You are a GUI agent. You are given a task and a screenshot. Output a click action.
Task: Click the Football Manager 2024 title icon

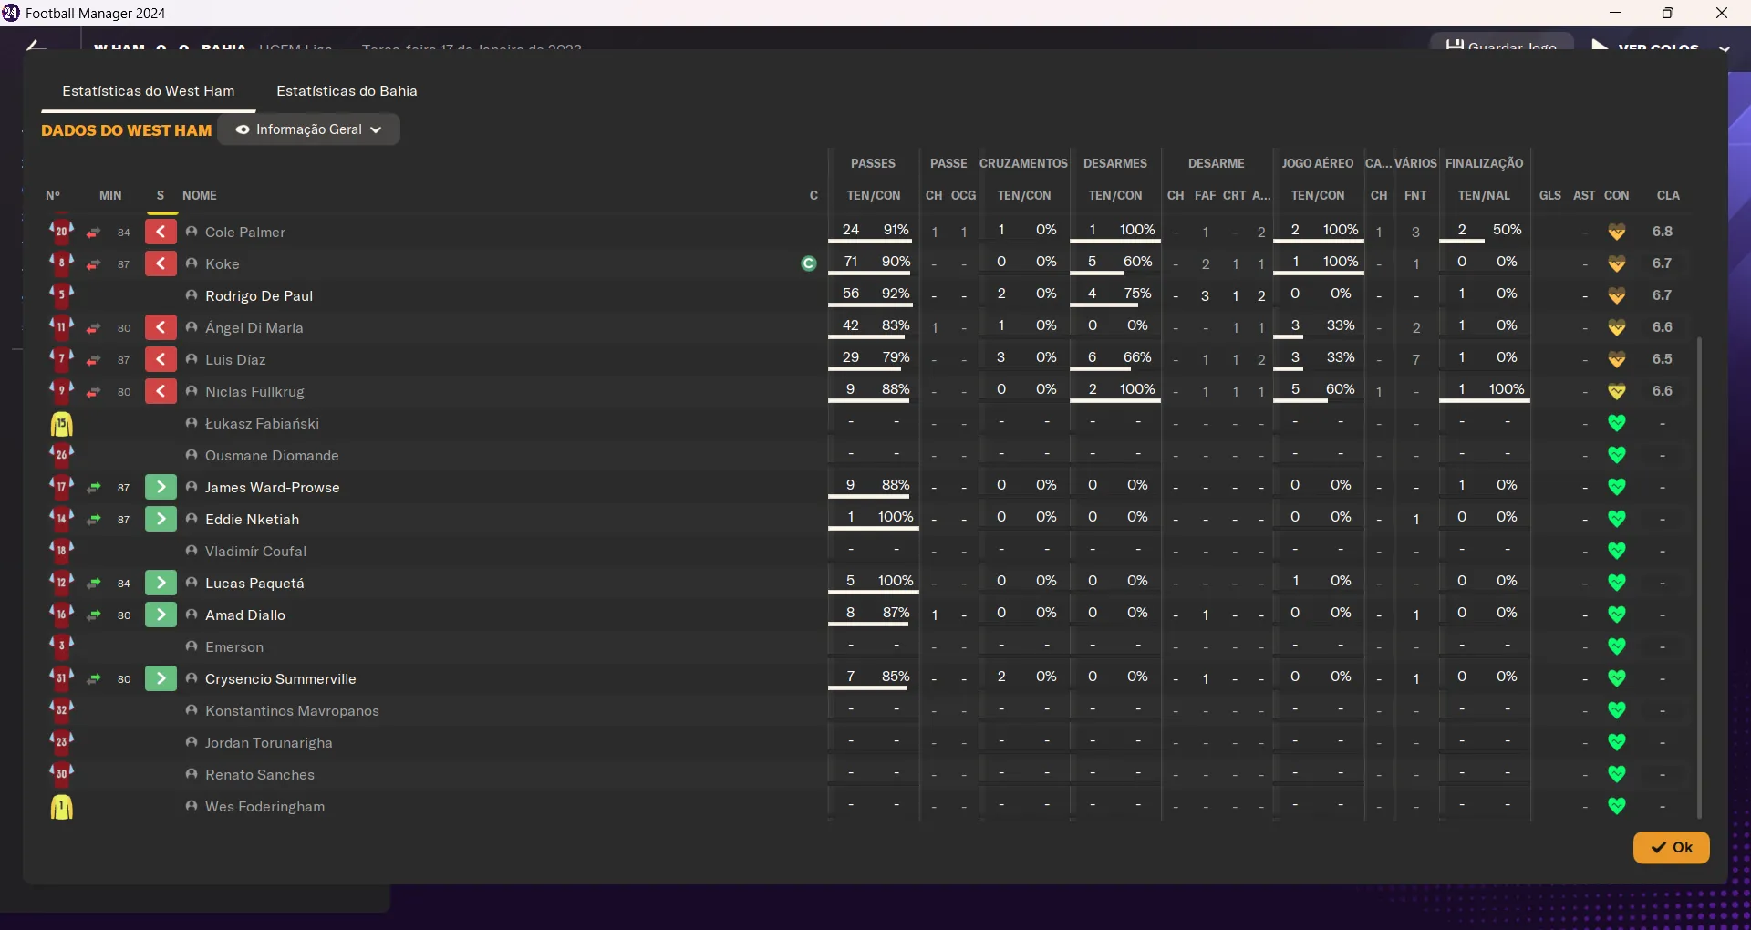[x=11, y=13]
